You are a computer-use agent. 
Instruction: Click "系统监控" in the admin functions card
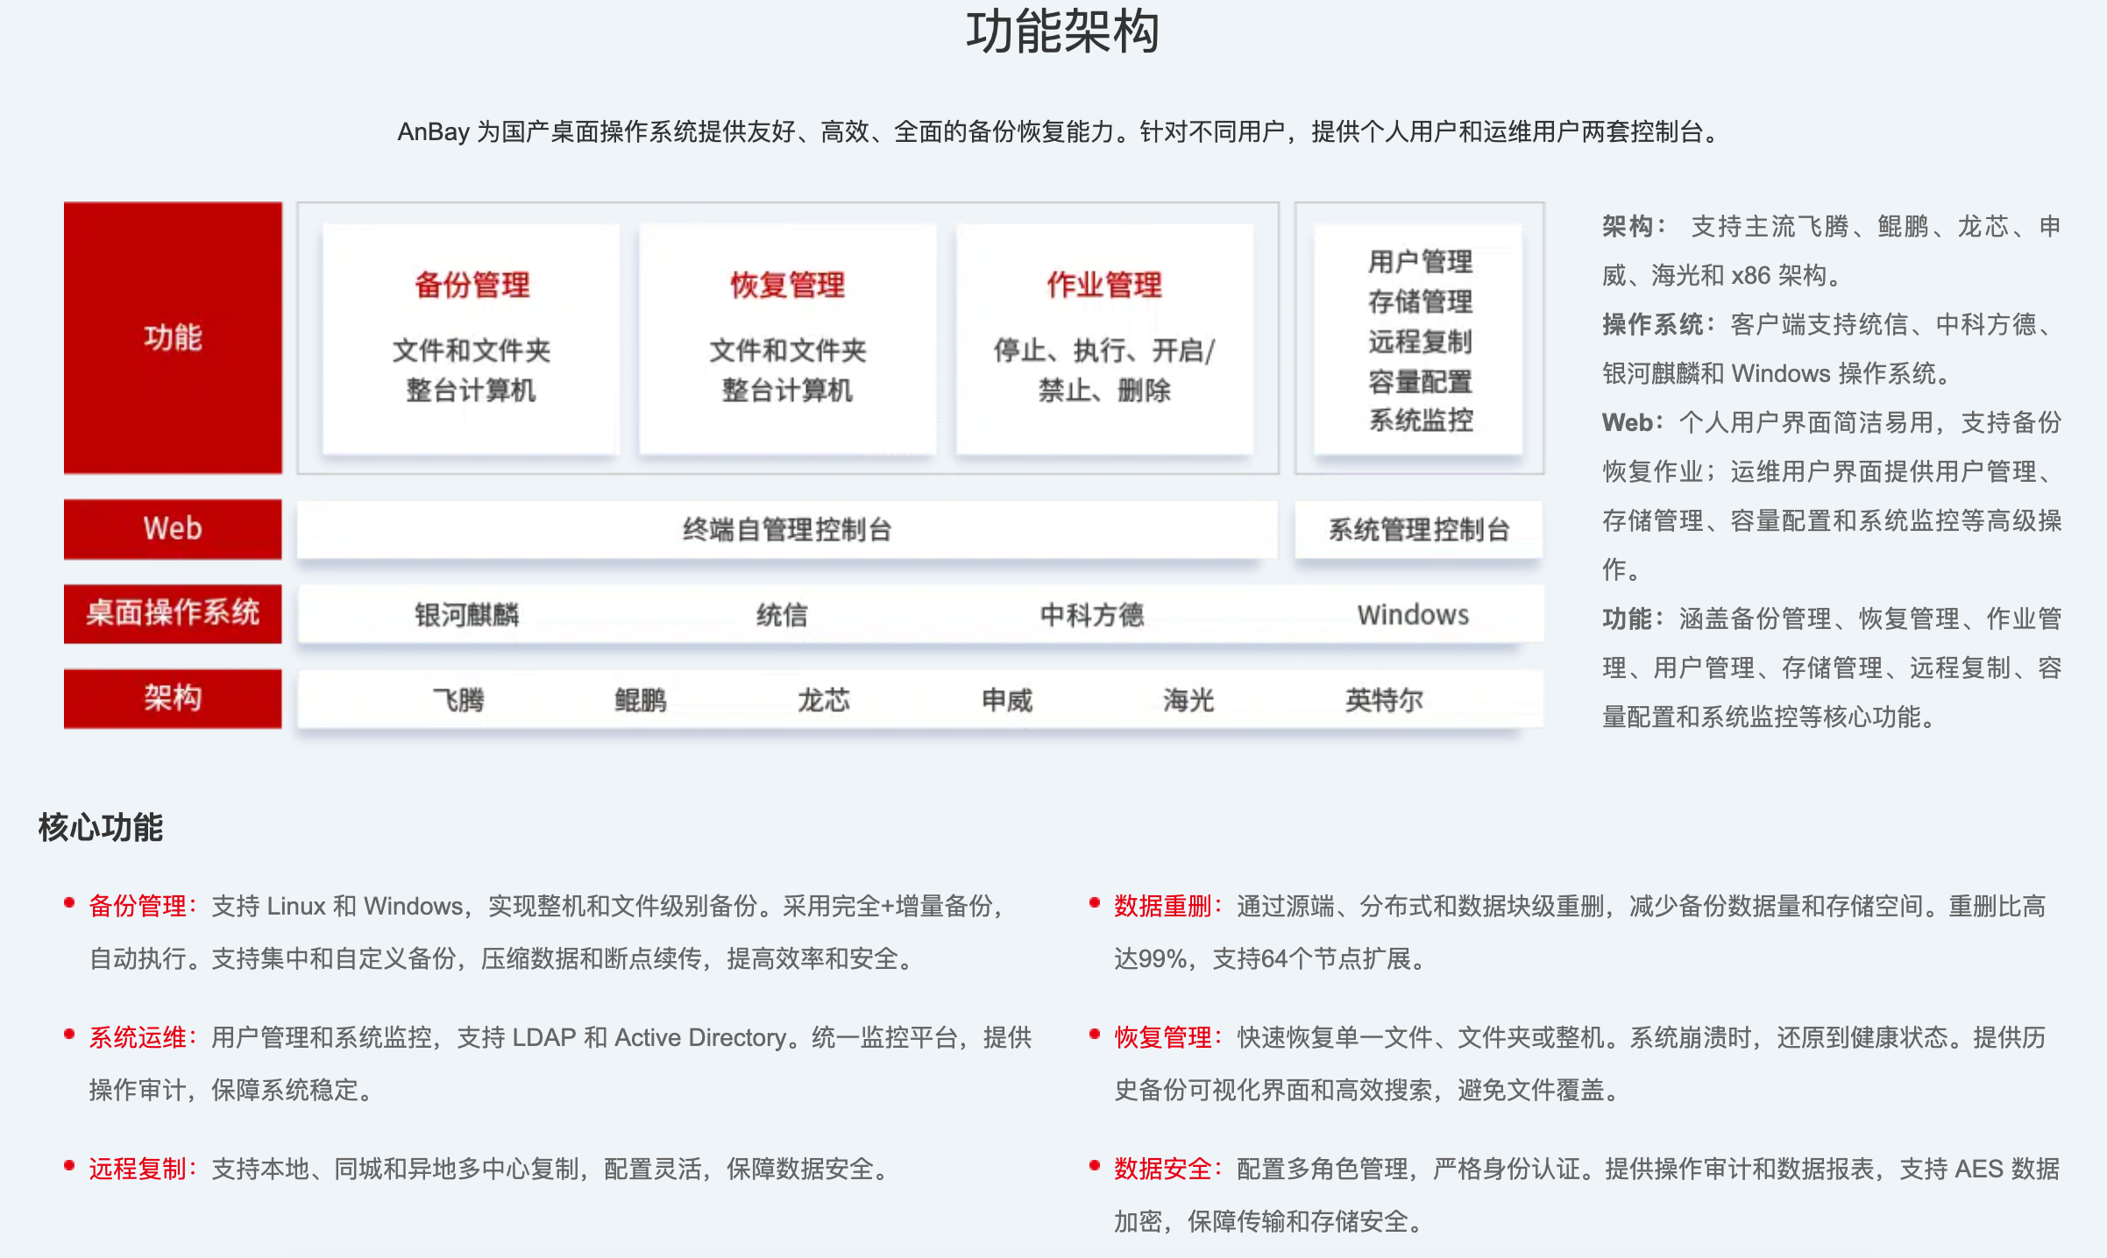click(x=1420, y=421)
